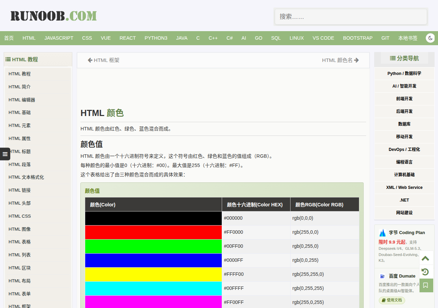The width and height of the screenshot is (438, 308).
Task: Open HTML in the navigation bar
Action: [29, 38]
